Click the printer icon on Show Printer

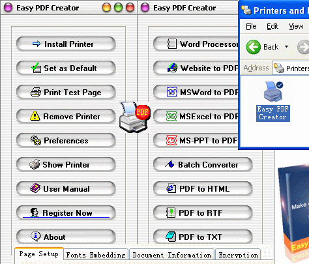pos(35,164)
